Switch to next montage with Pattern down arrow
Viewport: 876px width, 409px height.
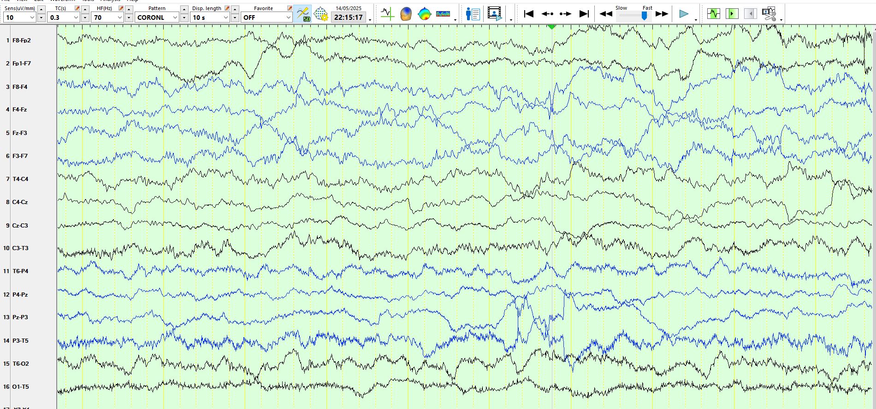pyautogui.click(x=184, y=18)
